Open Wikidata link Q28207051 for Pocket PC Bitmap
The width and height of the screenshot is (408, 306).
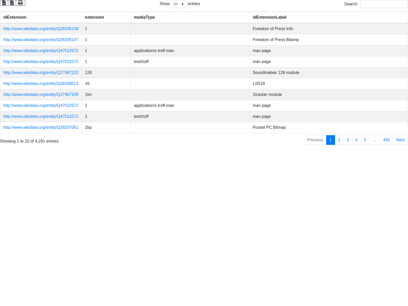pos(41,127)
